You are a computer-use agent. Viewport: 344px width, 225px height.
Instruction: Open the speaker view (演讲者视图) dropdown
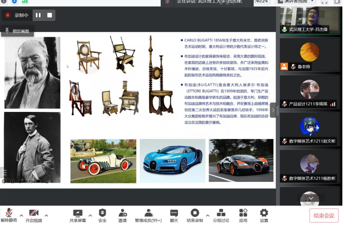point(297,2)
